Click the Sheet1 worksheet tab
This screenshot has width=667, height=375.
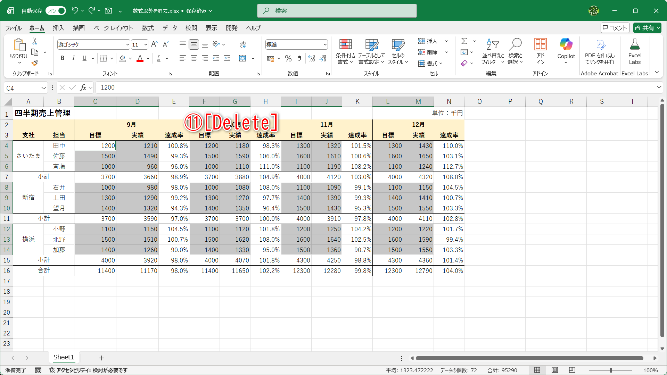click(x=64, y=357)
